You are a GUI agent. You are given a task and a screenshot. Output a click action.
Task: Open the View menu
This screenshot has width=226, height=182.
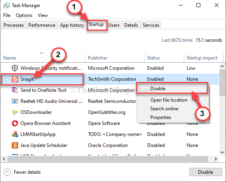43,15
